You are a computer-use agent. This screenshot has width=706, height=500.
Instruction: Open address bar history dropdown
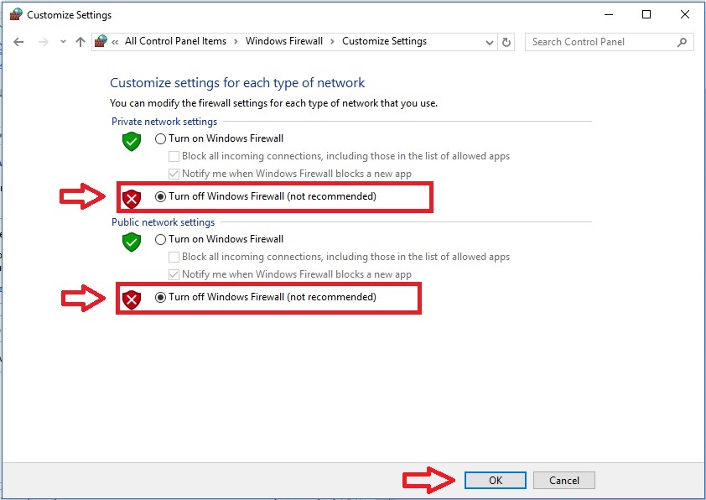(x=490, y=42)
